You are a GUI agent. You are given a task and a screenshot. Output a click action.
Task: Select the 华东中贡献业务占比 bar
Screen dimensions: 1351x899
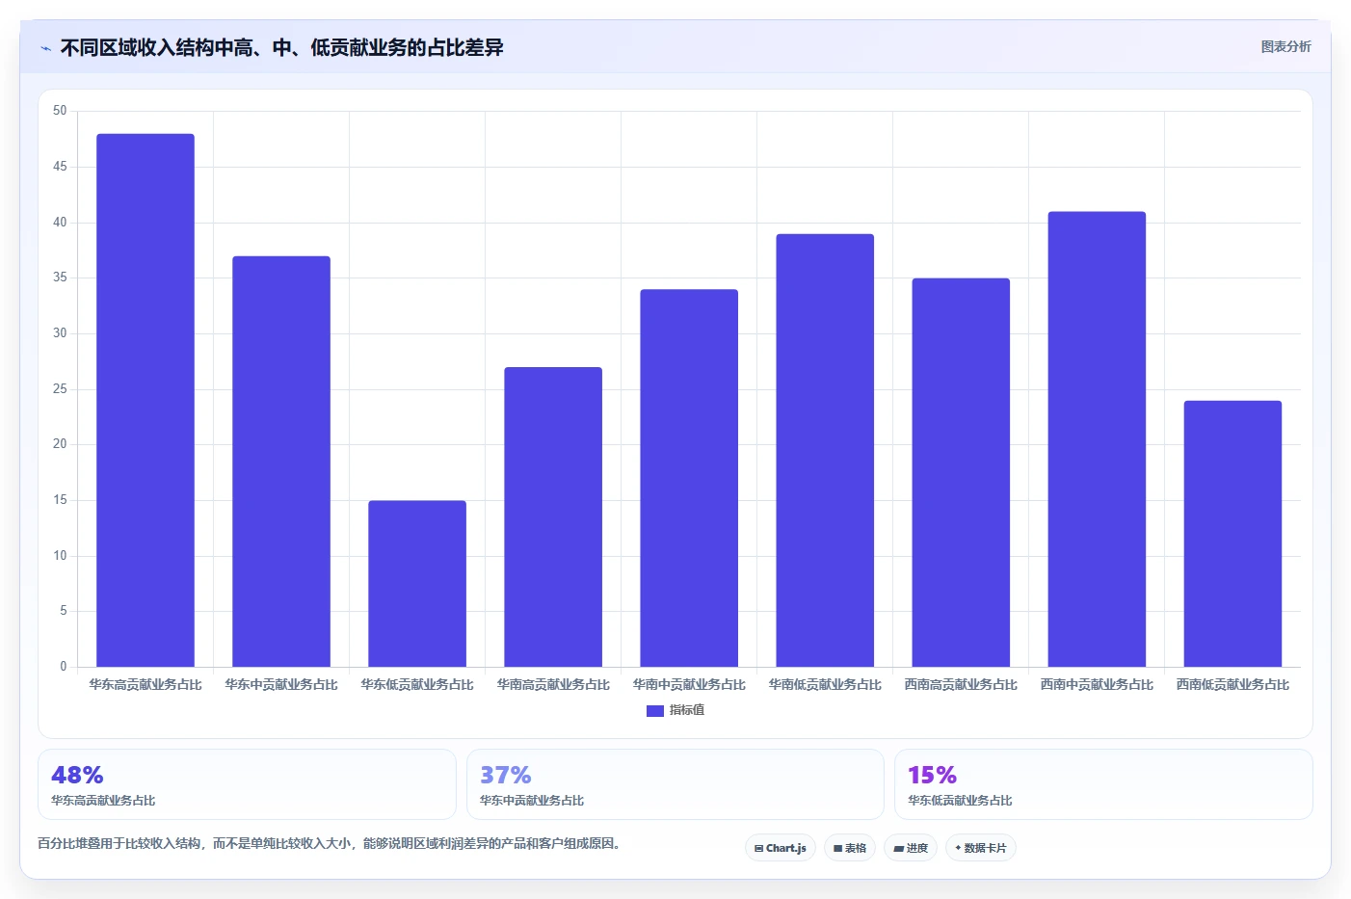point(281,462)
